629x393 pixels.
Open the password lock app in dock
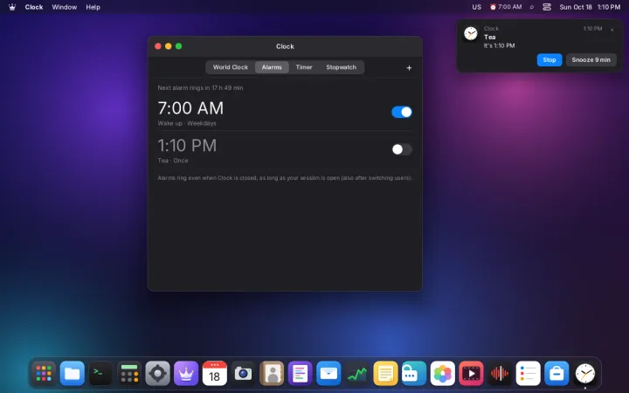(414, 374)
